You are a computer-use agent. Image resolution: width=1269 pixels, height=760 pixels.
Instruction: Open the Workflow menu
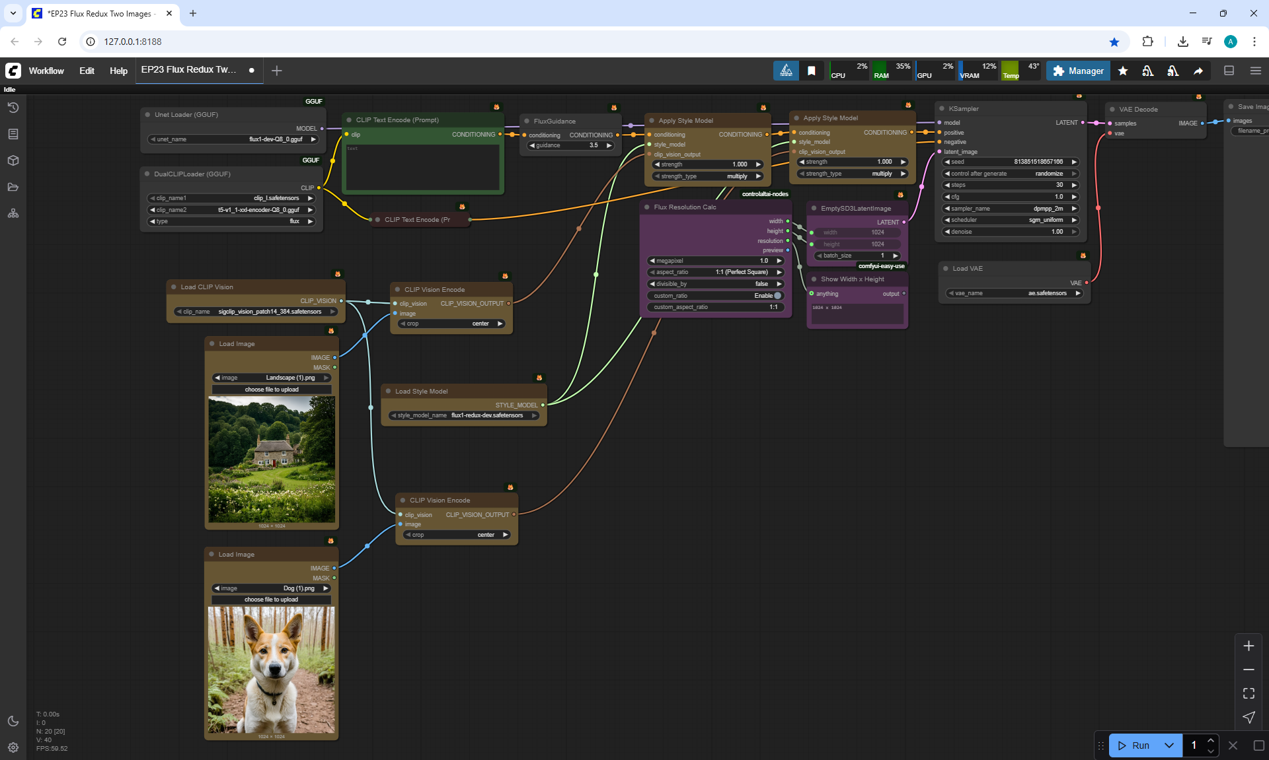(x=46, y=71)
